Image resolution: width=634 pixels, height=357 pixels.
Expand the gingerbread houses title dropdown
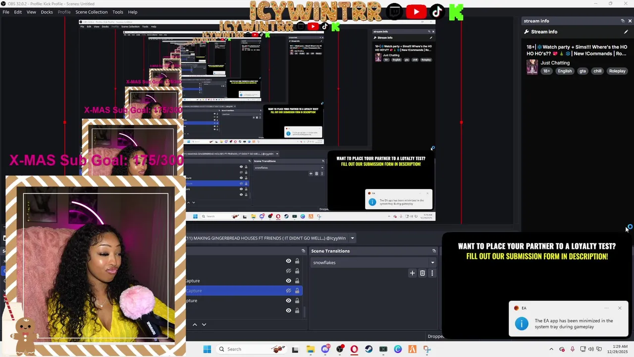352,238
